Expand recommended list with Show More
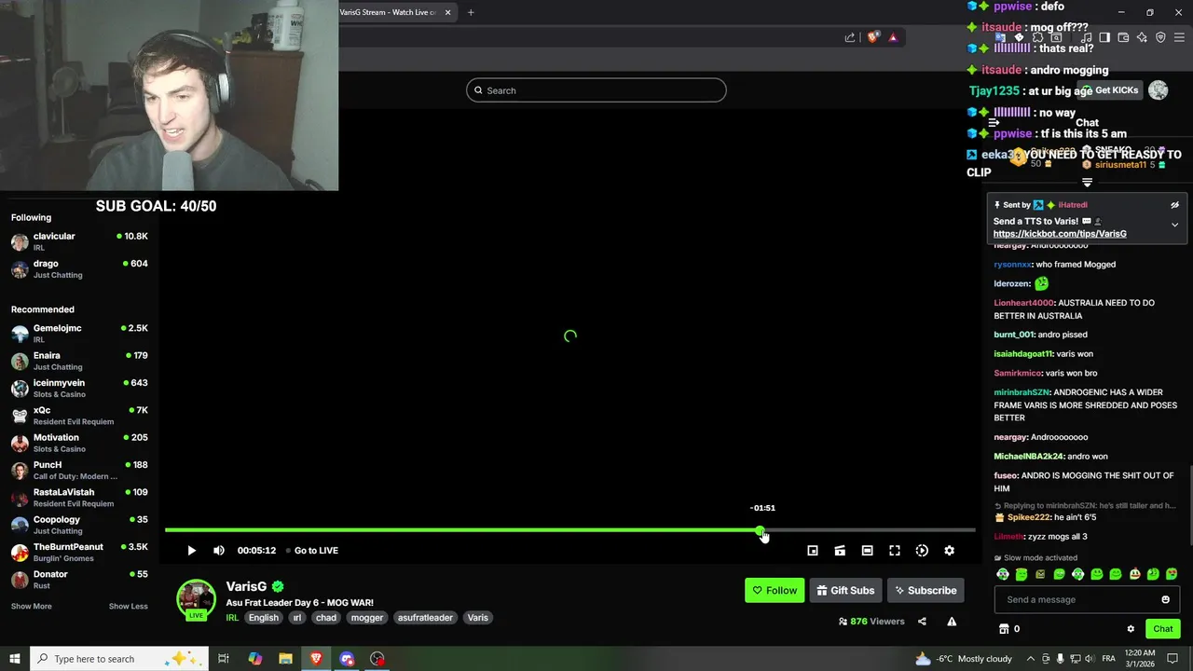 click(x=31, y=607)
